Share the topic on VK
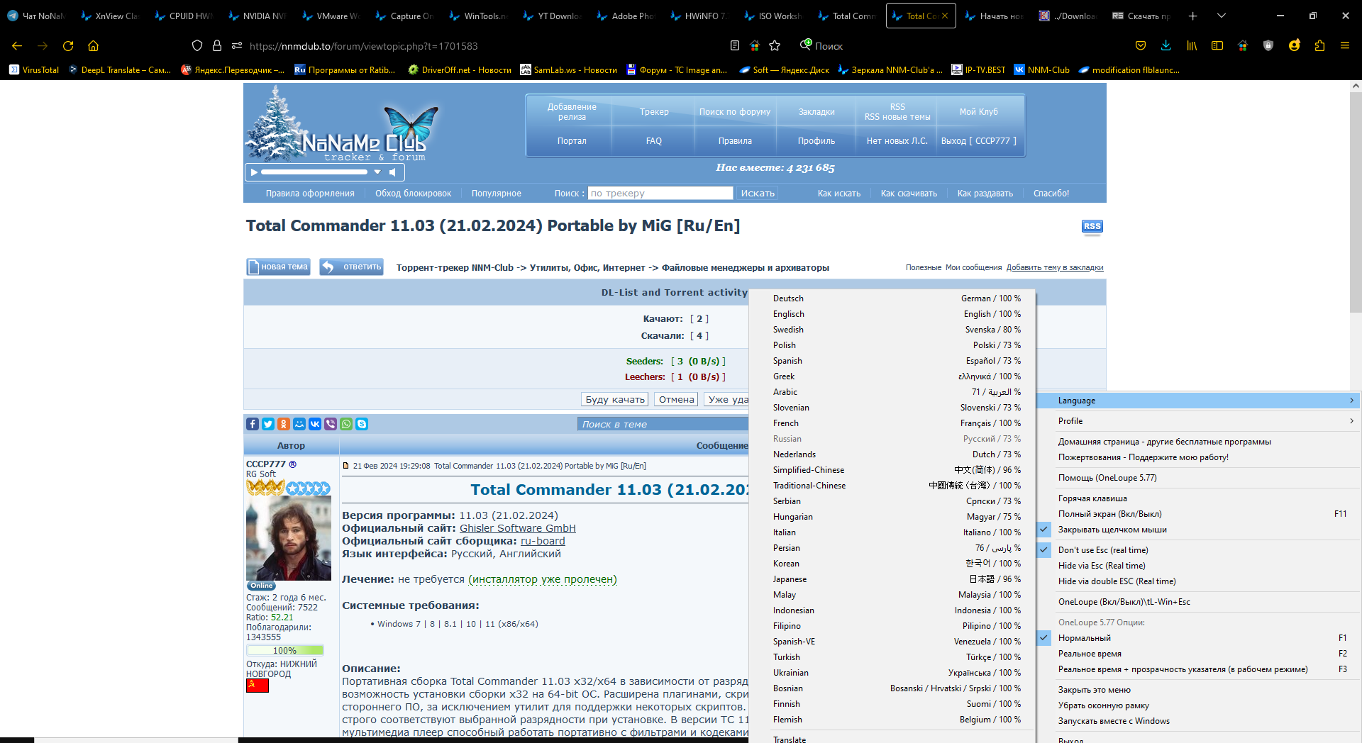The height and width of the screenshot is (743, 1362). (315, 424)
